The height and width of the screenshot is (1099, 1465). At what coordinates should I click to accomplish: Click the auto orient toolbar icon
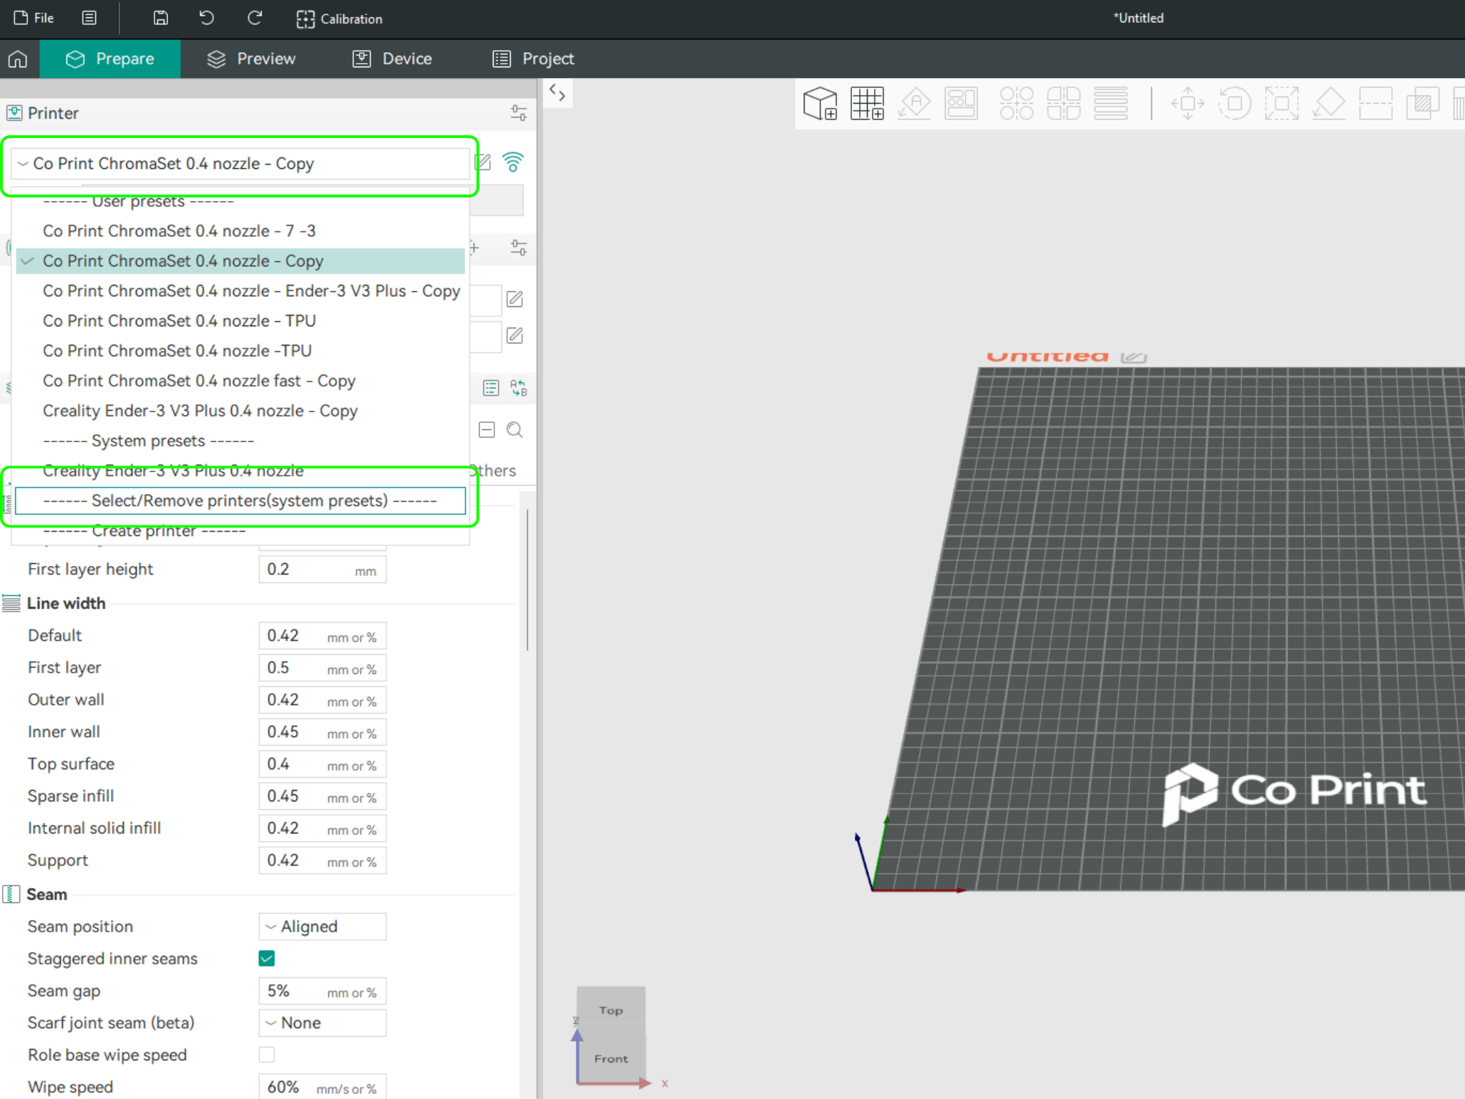point(914,104)
